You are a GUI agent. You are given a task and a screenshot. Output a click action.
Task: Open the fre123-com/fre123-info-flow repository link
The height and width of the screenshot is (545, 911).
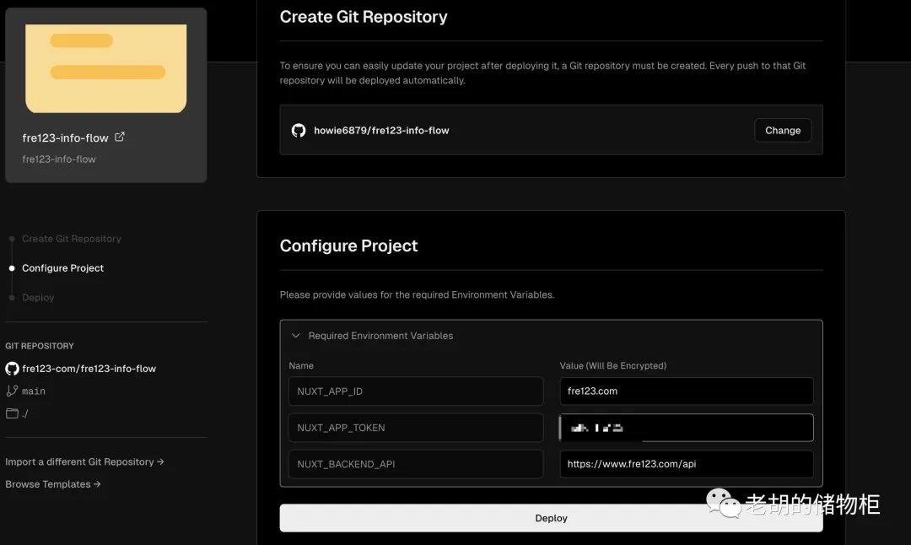pos(89,369)
